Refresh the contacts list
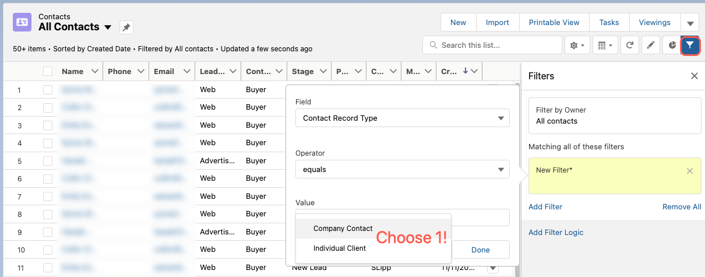705x277 pixels. (x=630, y=45)
